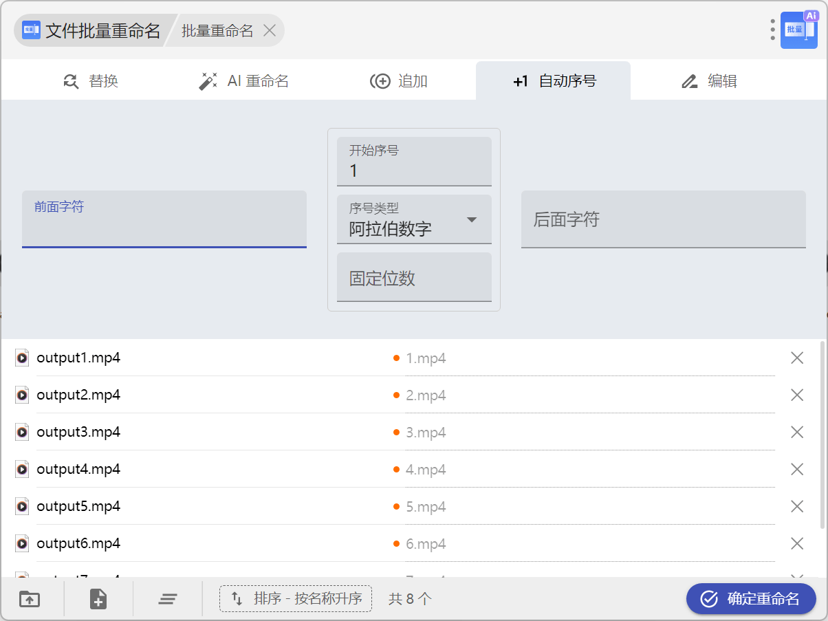Click the video file icon of output6.mp4
The image size is (828, 621).
point(22,543)
